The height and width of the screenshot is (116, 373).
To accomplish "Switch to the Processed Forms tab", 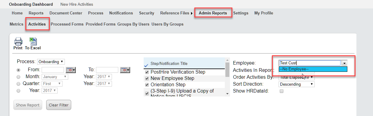I will click(67, 24).
